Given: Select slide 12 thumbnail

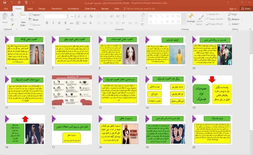Looking at the screenshot, I should tap(72, 90).
